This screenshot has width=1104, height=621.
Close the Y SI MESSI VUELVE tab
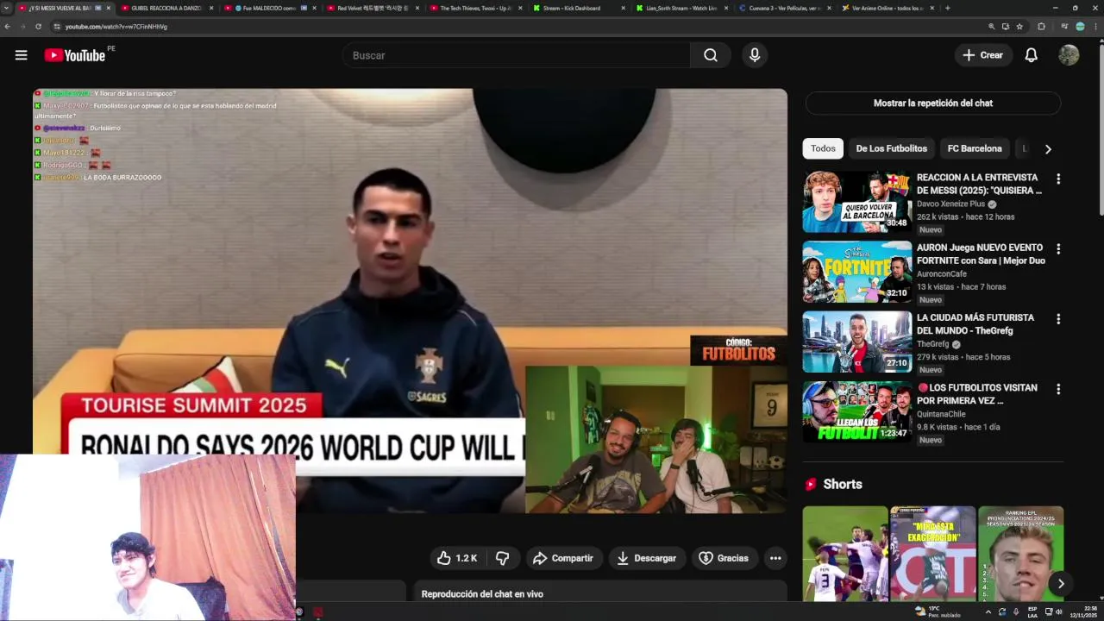tap(109, 8)
